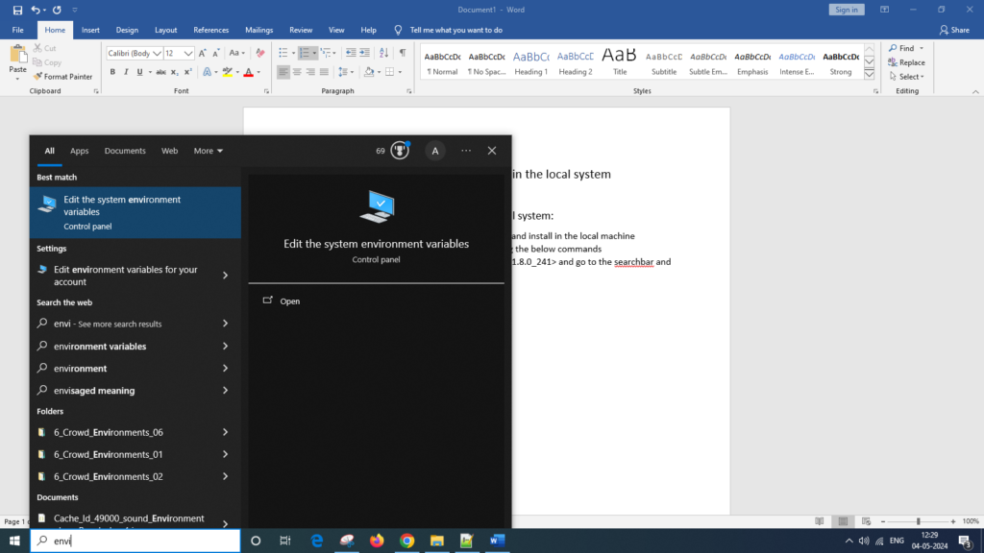Open Edit the system environment variables
This screenshot has width=984, height=553.
[x=135, y=212]
